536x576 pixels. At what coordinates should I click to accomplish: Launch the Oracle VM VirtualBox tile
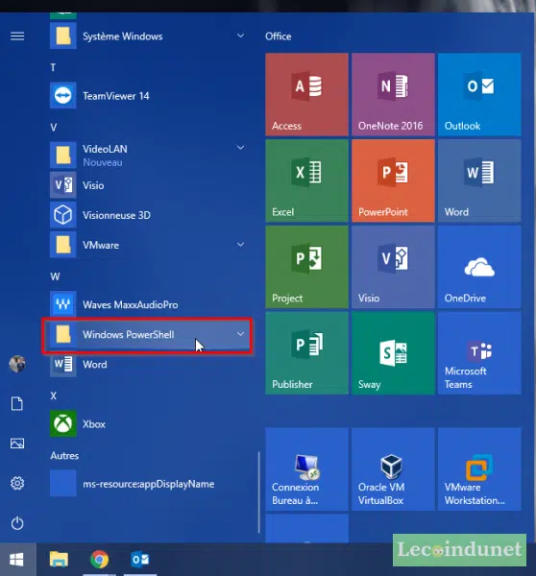(x=393, y=469)
